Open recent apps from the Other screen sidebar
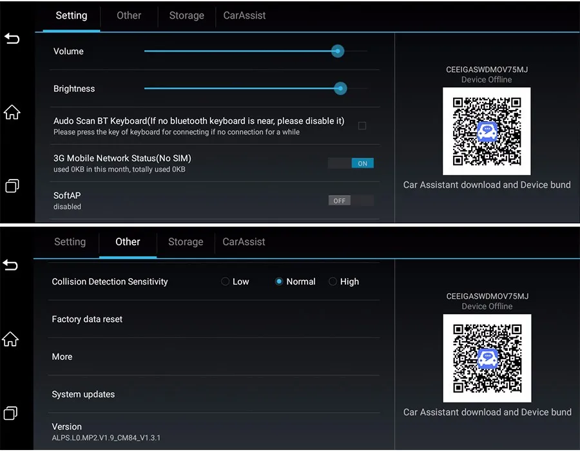 point(11,412)
